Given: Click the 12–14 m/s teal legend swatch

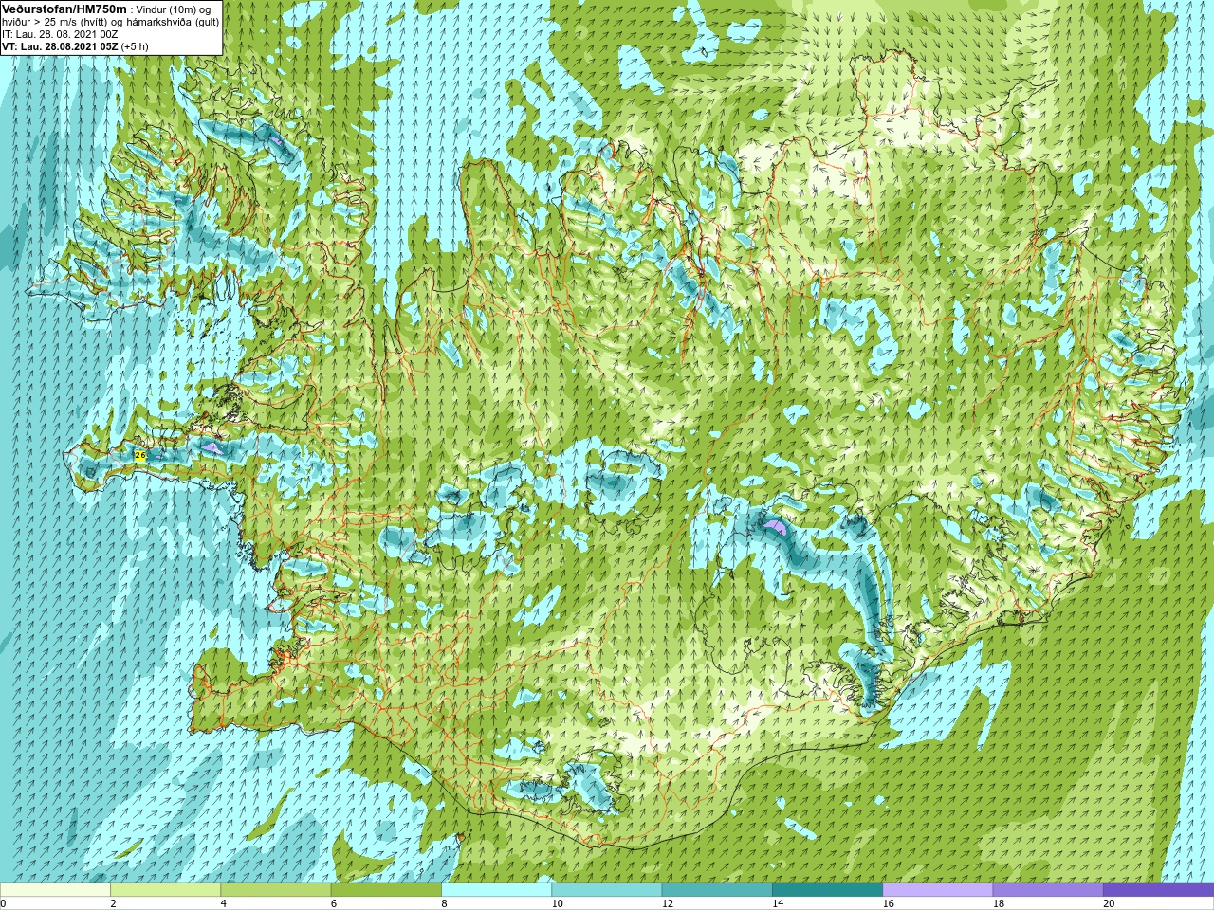Looking at the screenshot, I should (x=717, y=890).
